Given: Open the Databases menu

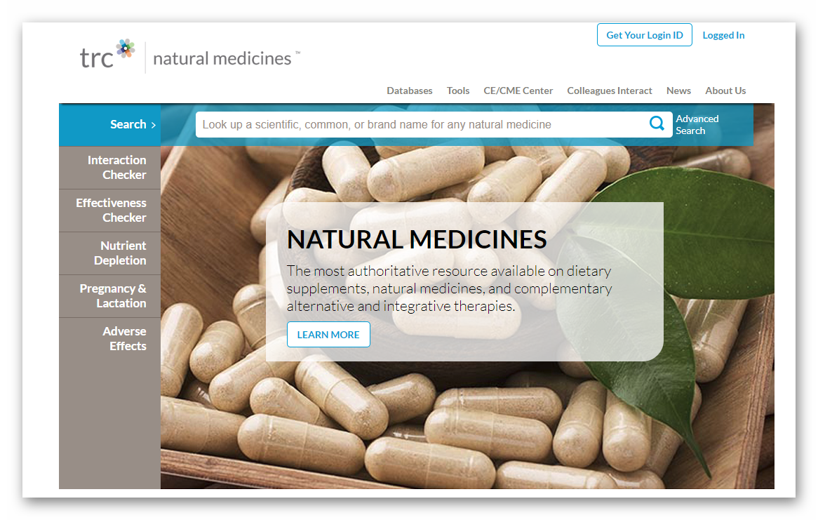Looking at the screenshot, I should [410, 91].
